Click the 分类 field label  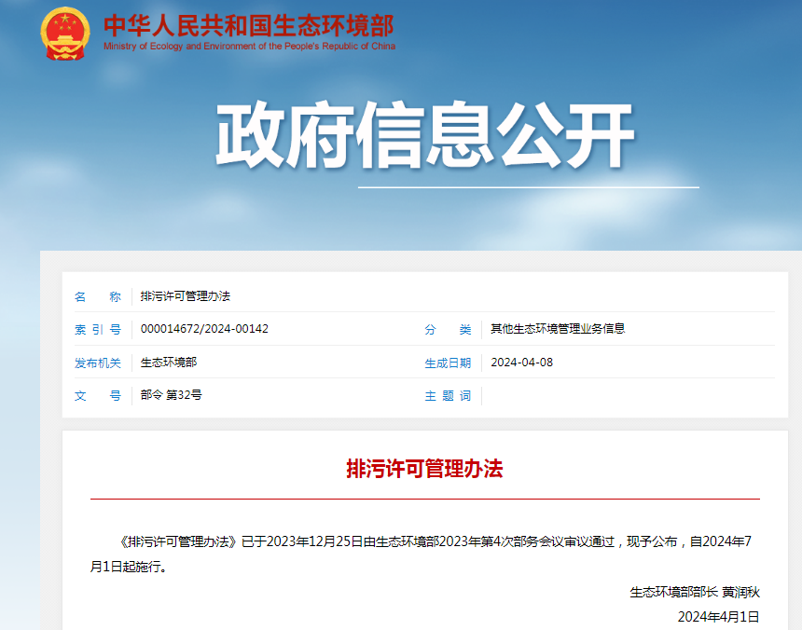(448, 329)
